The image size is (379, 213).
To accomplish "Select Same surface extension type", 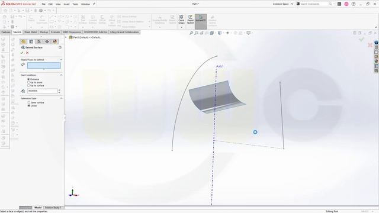I will click(29, 102).
